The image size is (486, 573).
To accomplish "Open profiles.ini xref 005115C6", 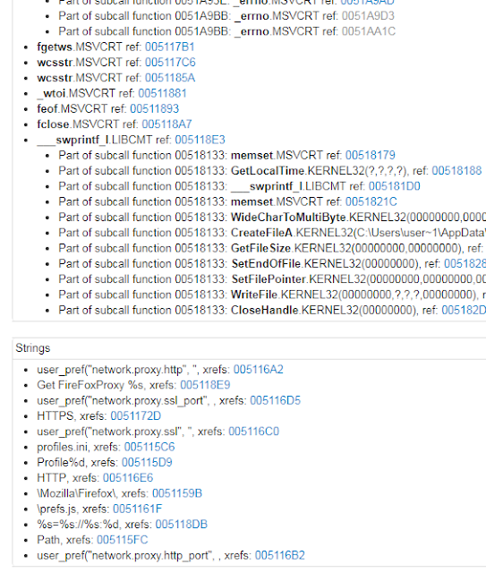I will coord(149,447).
